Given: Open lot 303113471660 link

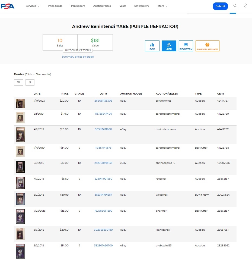Looking at the screenshot, I should coord(103,129).
